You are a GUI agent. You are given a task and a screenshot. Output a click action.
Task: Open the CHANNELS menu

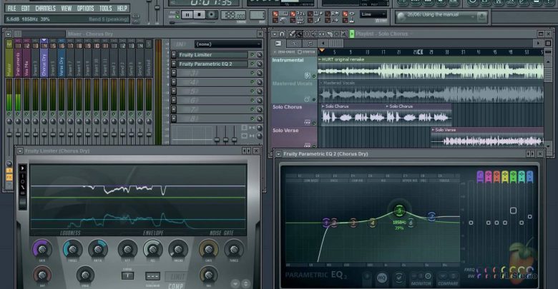coord(46,8)
